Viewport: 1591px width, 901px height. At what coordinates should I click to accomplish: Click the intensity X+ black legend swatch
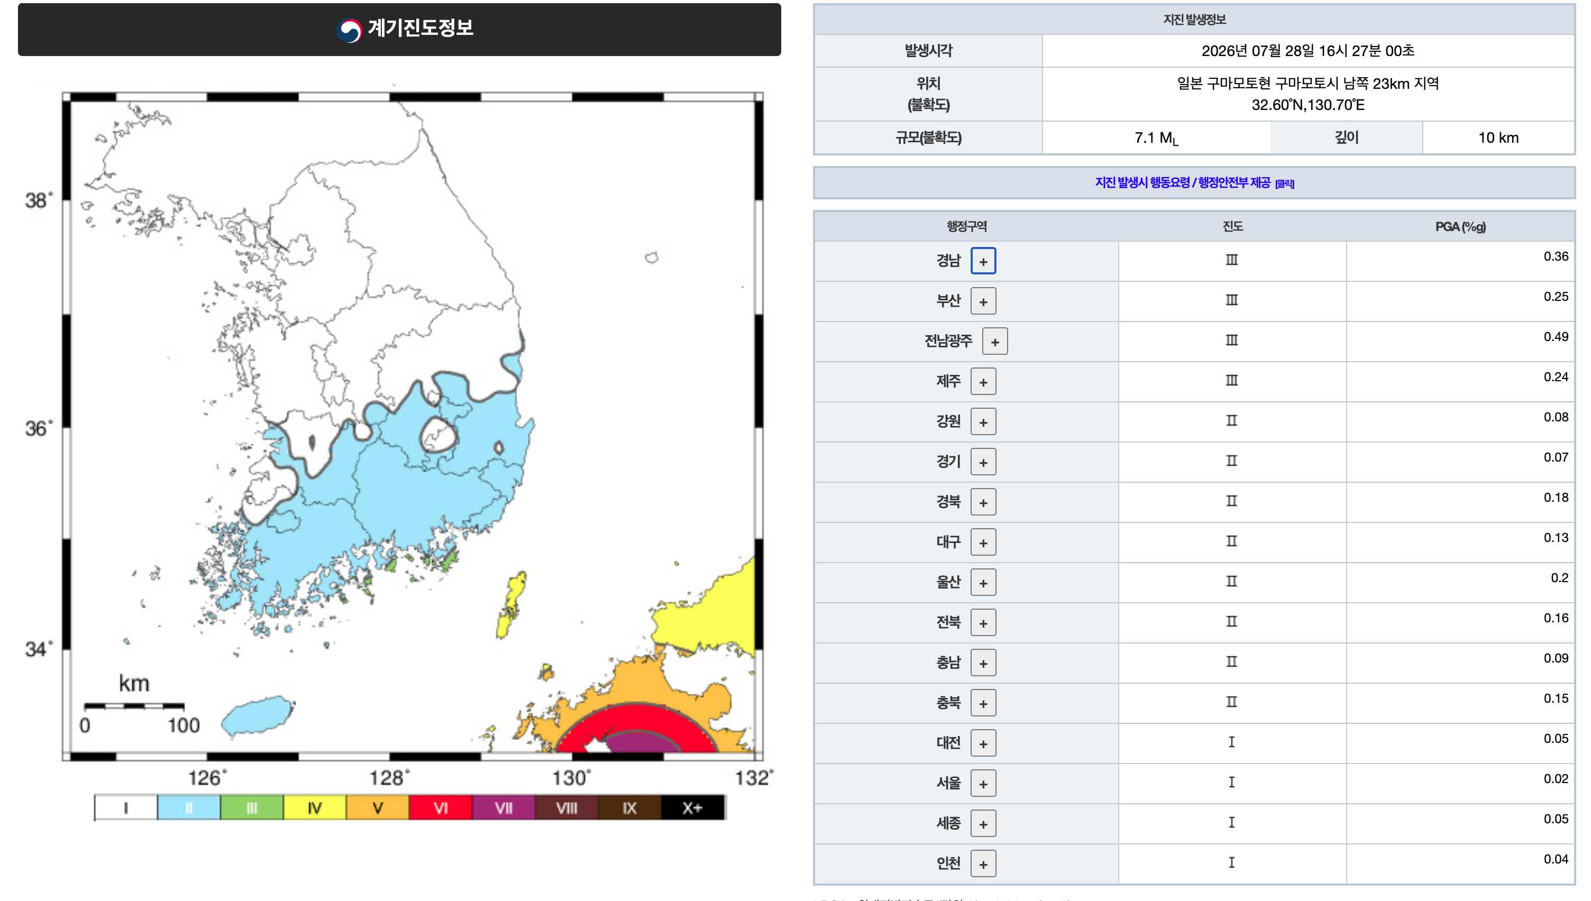pos(692,807)
